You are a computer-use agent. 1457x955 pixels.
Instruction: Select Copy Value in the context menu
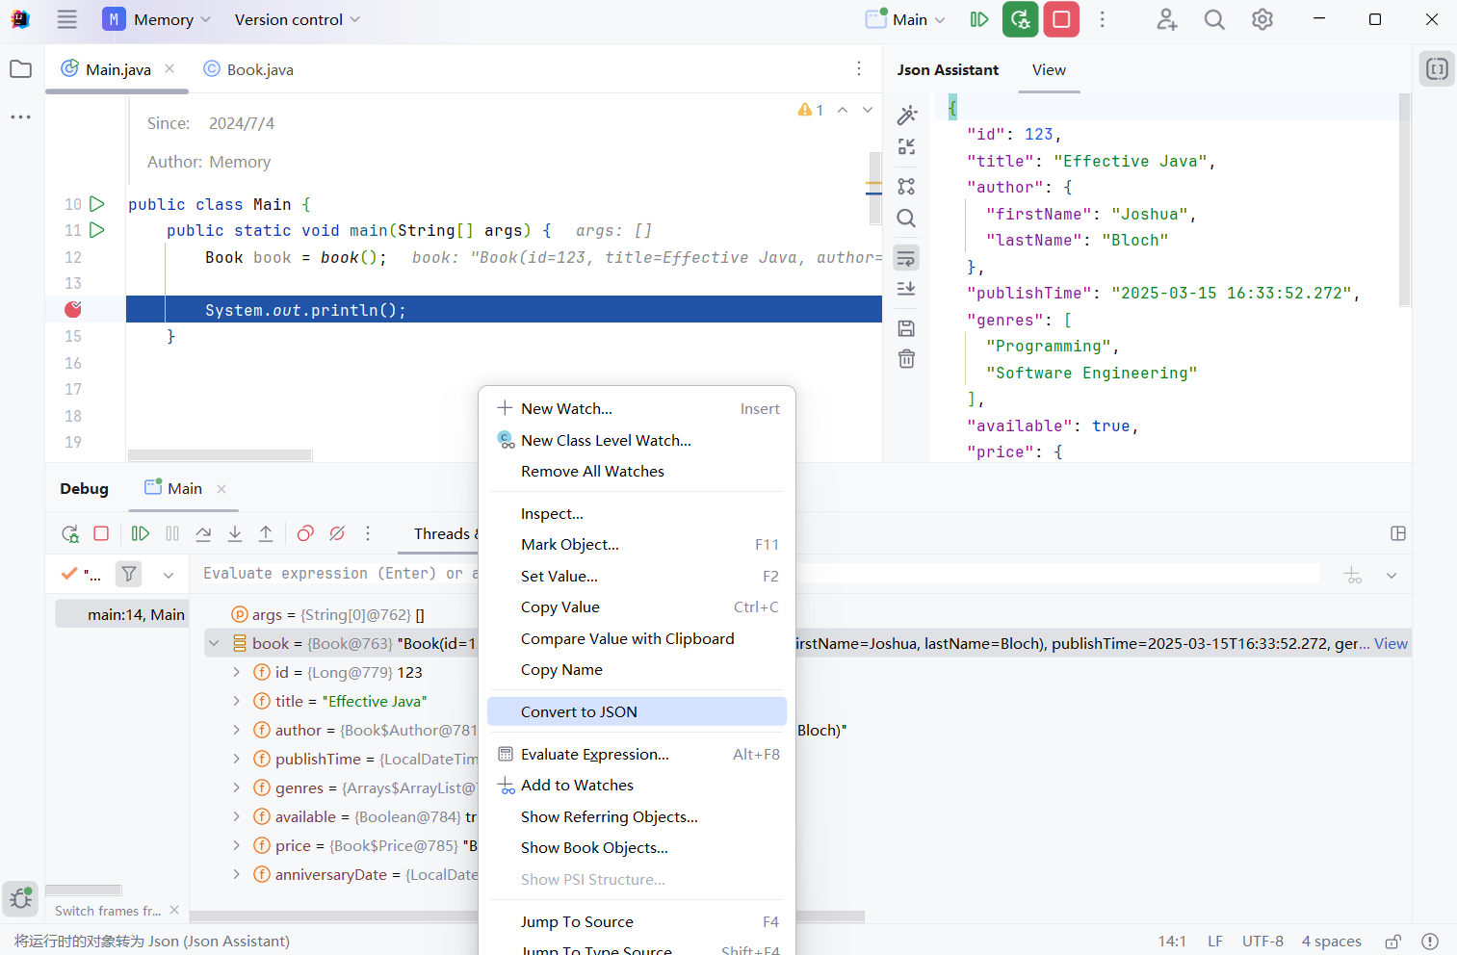560,607
